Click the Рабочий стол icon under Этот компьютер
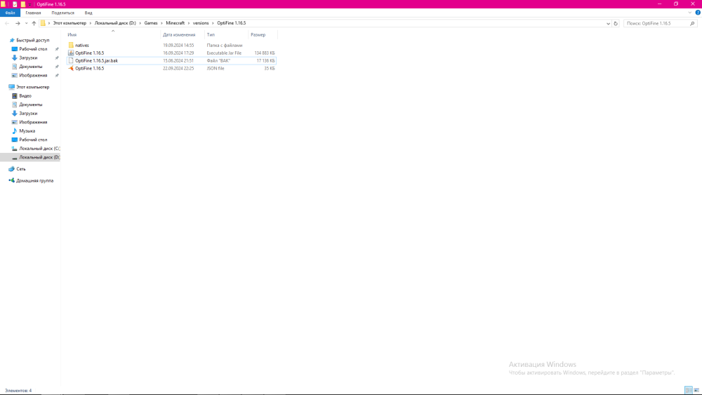Image resolution: width=702 pixels, height=395 pixels. pos(14,140)
